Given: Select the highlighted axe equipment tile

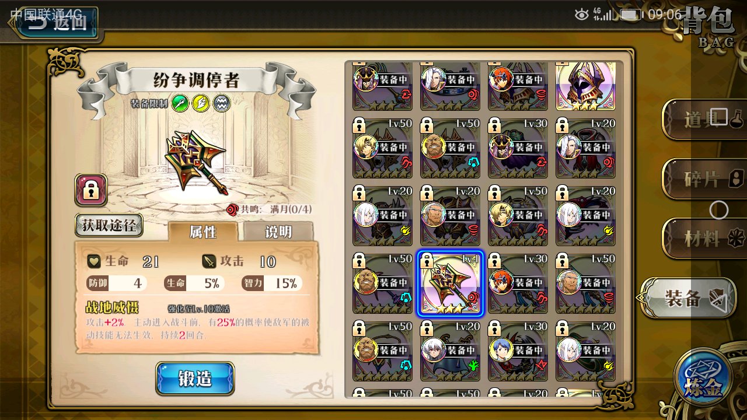Looking at the screenshot, I should [x=450, y=284].
